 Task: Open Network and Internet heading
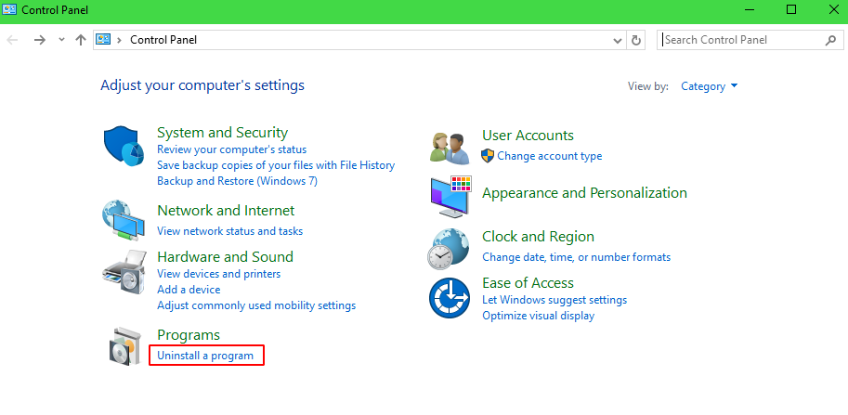click(x=226, y=210)
